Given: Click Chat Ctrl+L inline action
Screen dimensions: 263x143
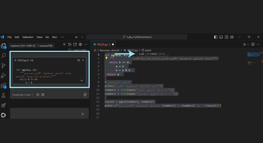Looking at the screenshot, I should tap(145, 54).
